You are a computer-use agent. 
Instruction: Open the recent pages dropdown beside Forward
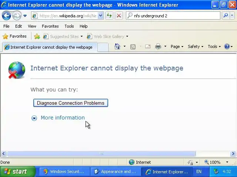[x=25, y=15]
